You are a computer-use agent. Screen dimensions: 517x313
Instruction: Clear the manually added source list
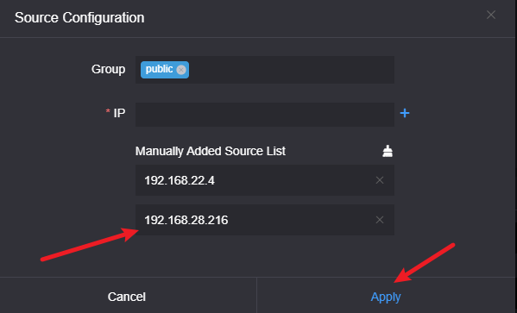[388, 151]
